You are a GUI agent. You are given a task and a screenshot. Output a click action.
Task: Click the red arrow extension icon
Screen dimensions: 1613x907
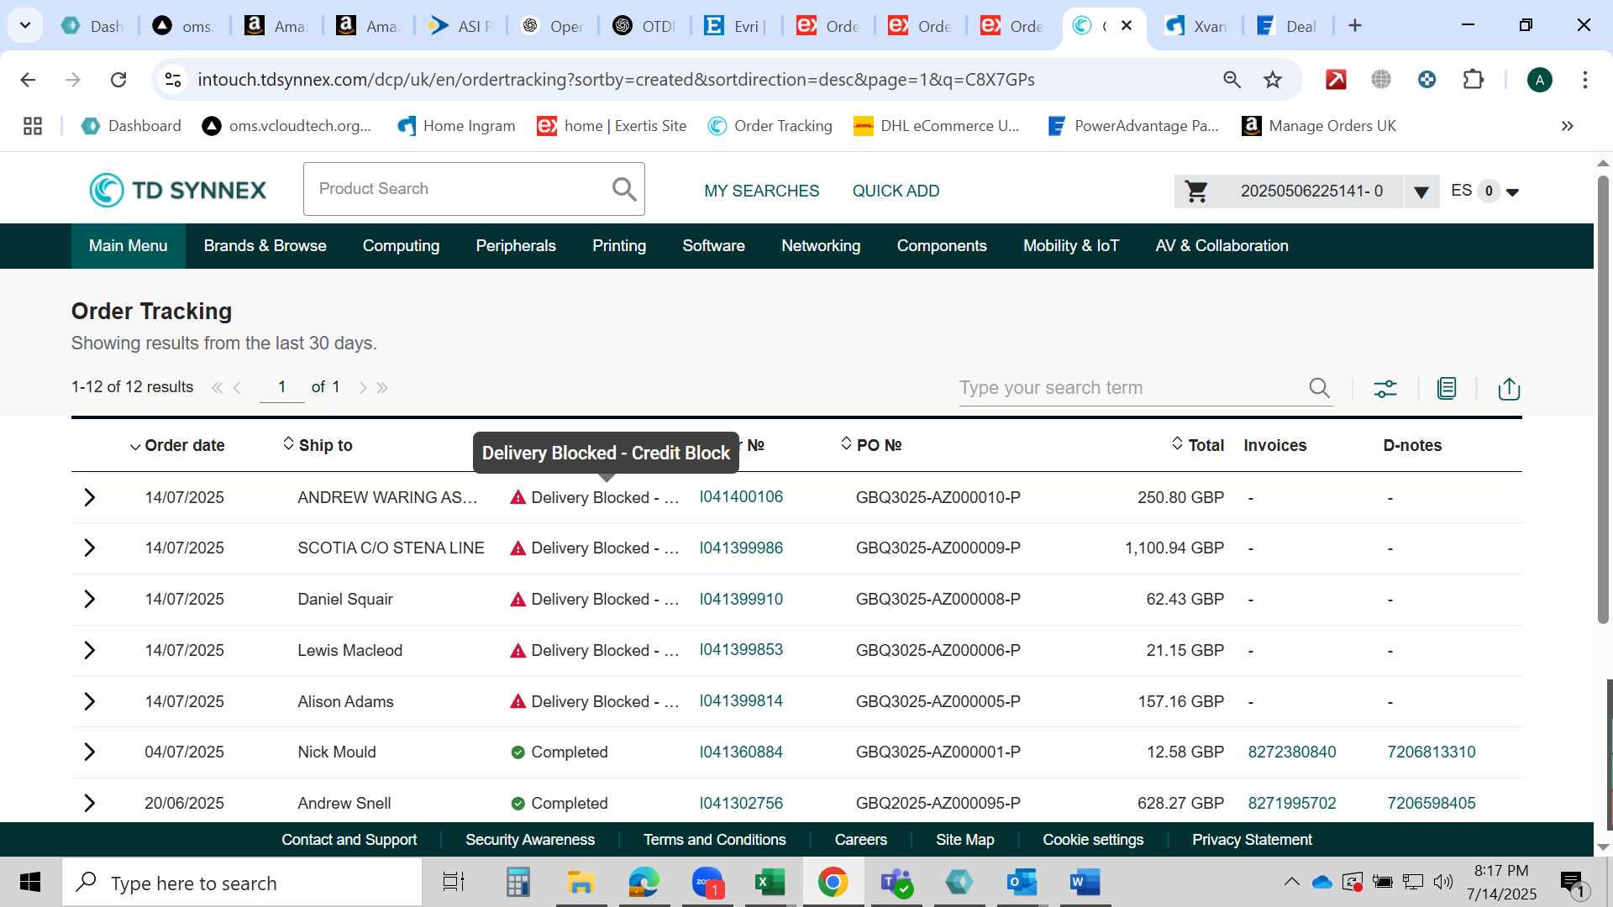click(1336, 80)
